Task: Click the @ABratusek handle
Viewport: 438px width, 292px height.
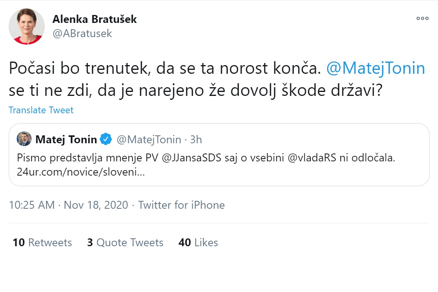Action: (82, 34)
